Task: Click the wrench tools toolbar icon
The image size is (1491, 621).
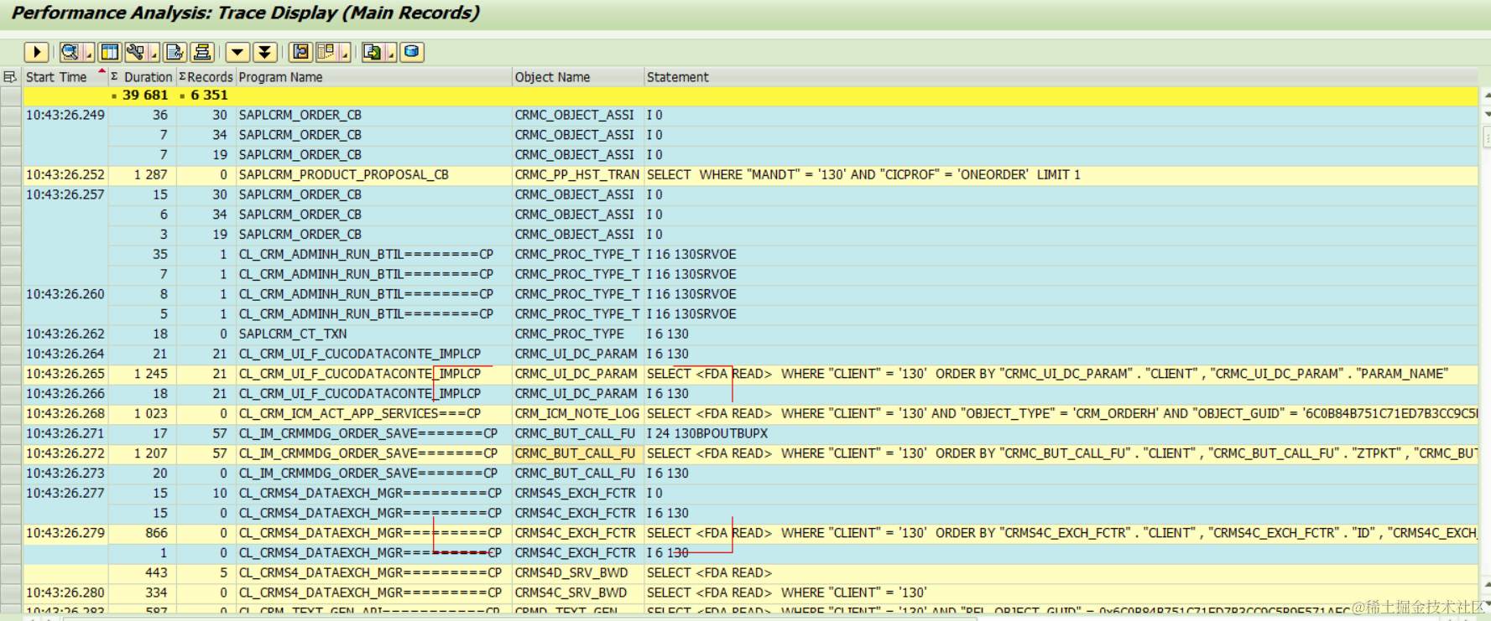Action: pos(135,52)
